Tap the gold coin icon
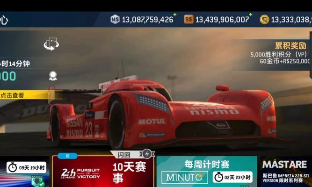This screenshot has height=187, width=312. pos(264,20)
